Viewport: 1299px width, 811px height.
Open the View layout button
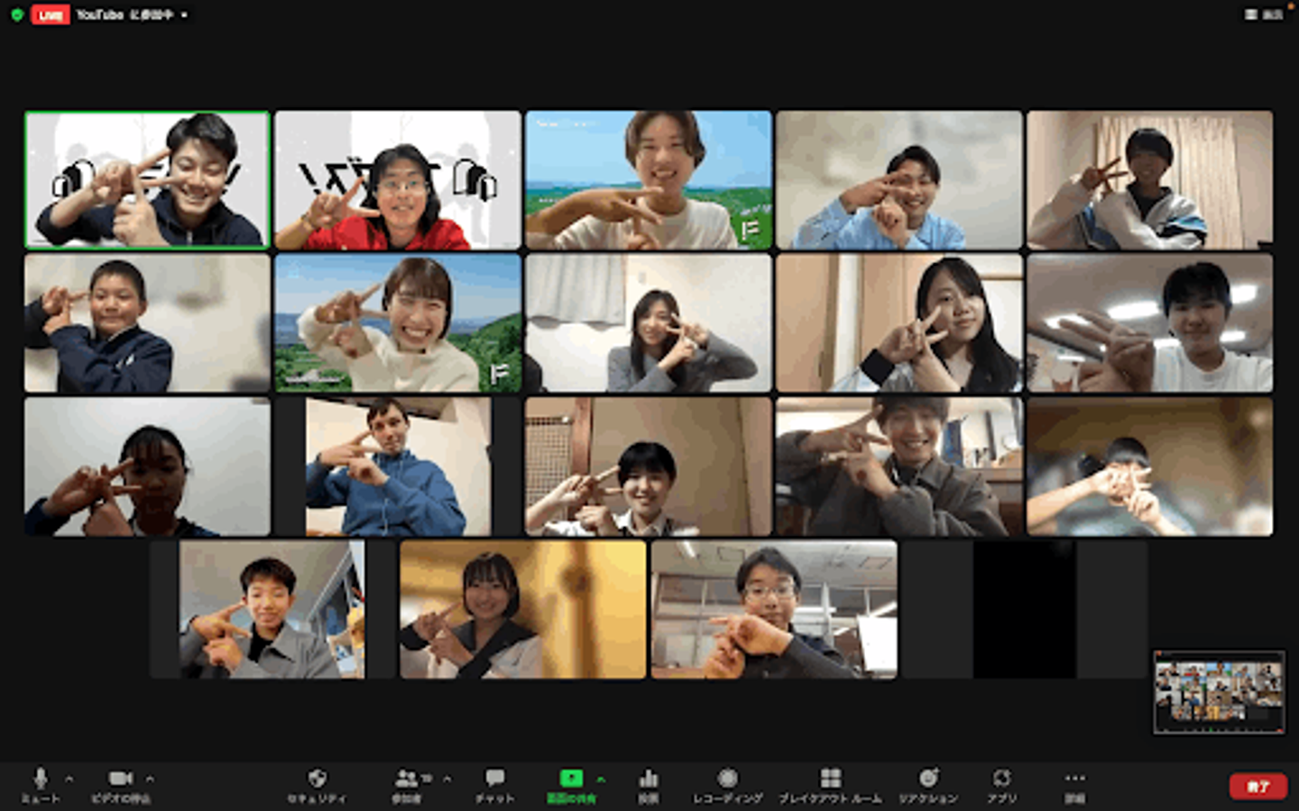coord(1264,14)
